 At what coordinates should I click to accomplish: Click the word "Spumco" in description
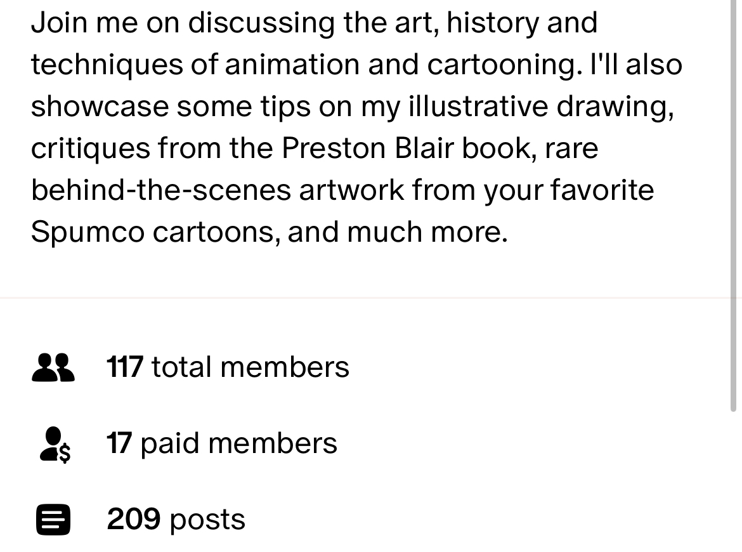click(88, 232)
